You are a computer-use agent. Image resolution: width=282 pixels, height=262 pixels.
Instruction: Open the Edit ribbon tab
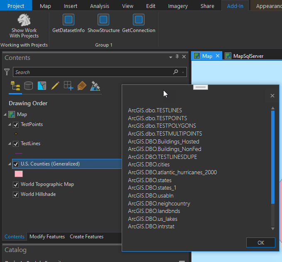click(150, 6)
